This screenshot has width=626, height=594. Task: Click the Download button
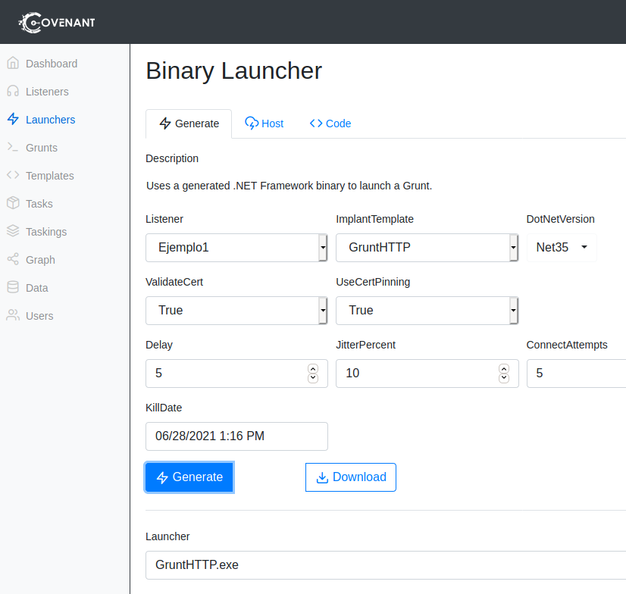click(350, 477)
